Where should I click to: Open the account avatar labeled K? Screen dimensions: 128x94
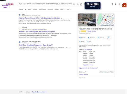tap(124, 5)
